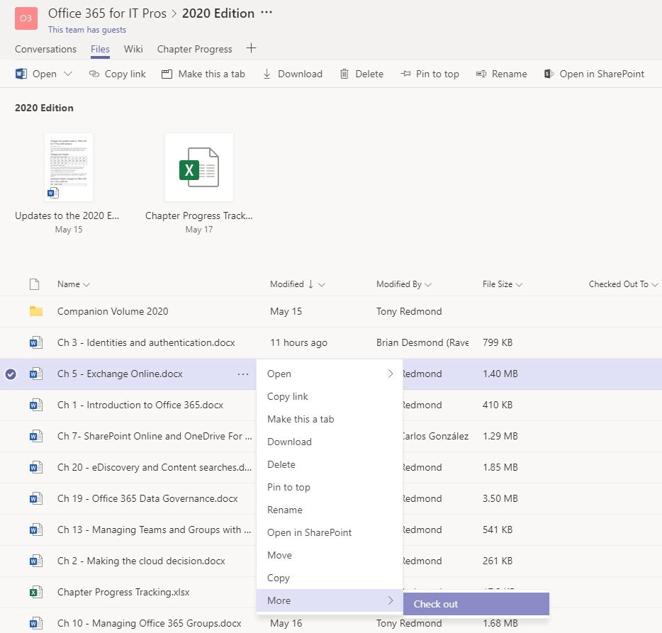Open the Modified By column dropdown
Screen dimensions: 662x633
click(428, 285)
